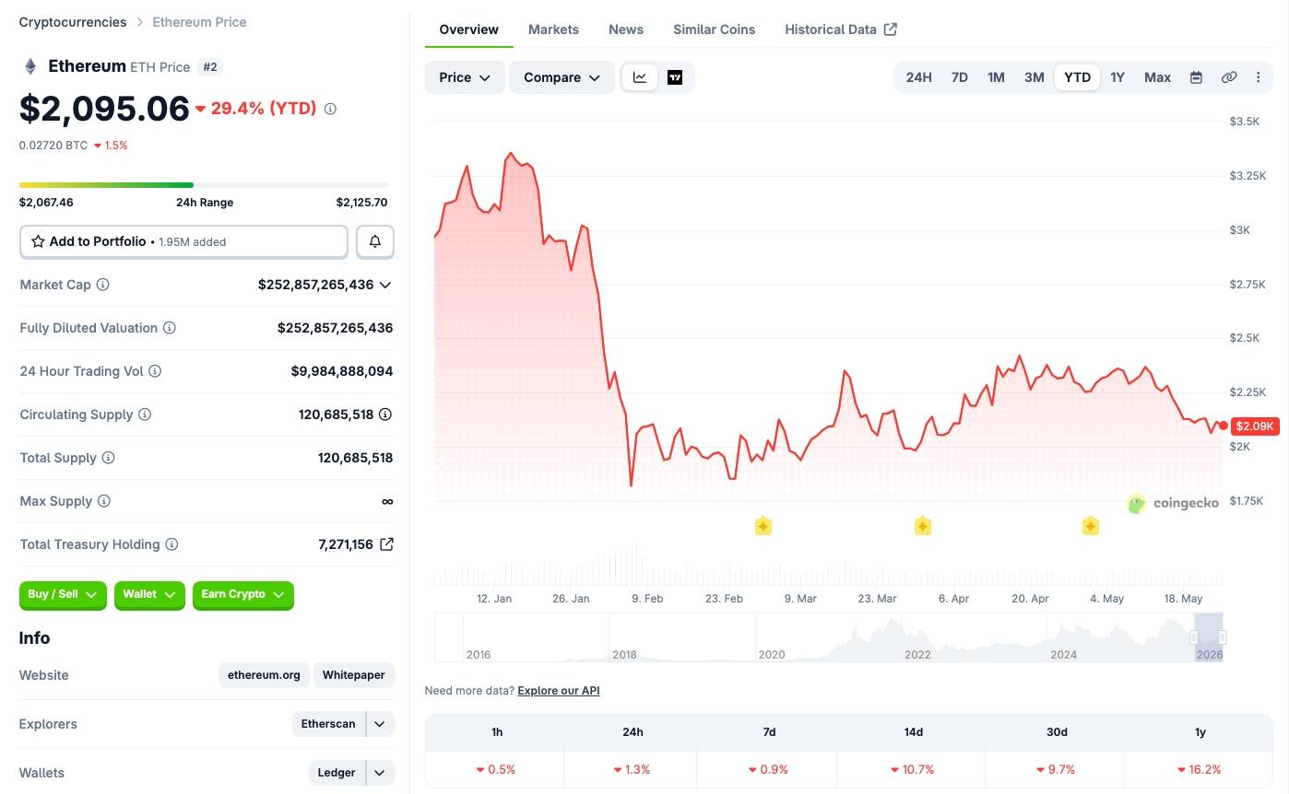
Task: Open the Ledger wallet link
Action: [x=337, y=773]
